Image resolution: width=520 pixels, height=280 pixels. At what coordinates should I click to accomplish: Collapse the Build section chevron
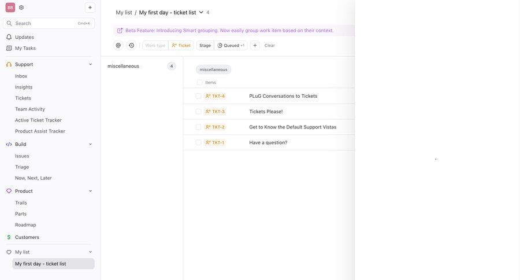coord(90,144)
